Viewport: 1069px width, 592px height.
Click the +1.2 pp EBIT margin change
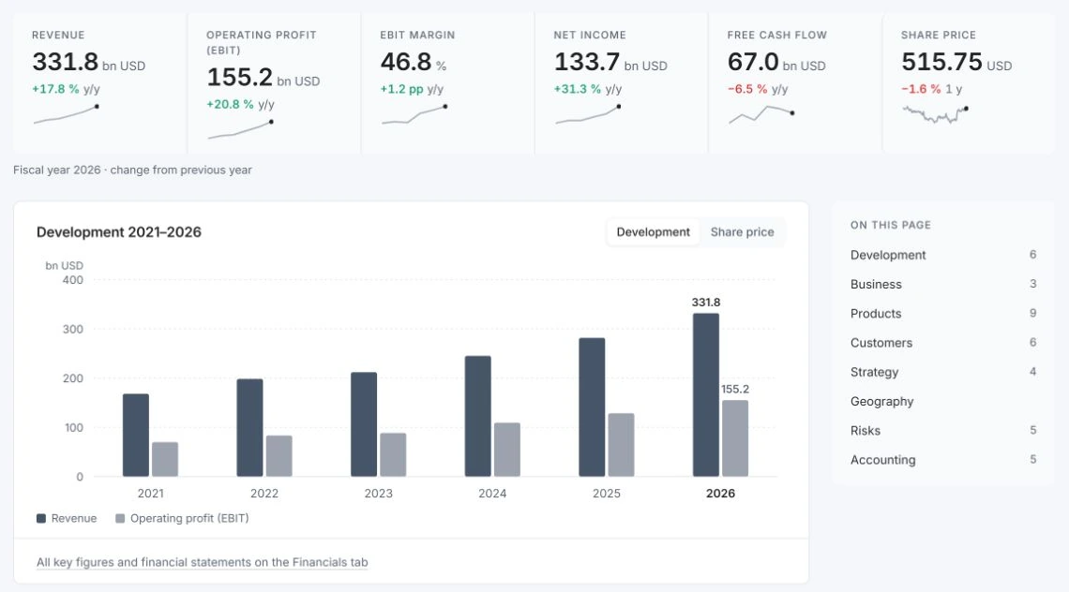[401, 89]
